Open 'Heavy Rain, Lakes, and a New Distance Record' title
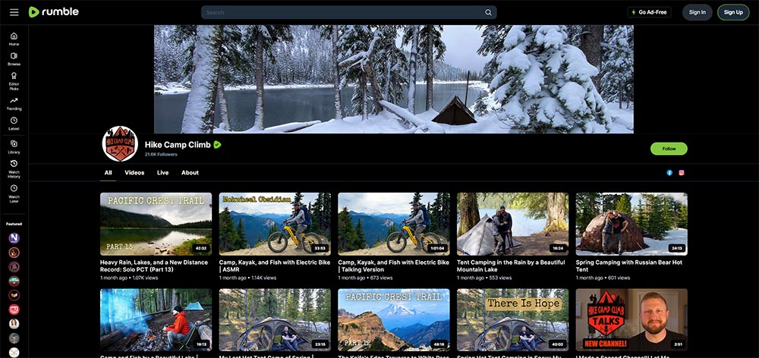The height and width of the screenshot is (358, 759). 154,265
